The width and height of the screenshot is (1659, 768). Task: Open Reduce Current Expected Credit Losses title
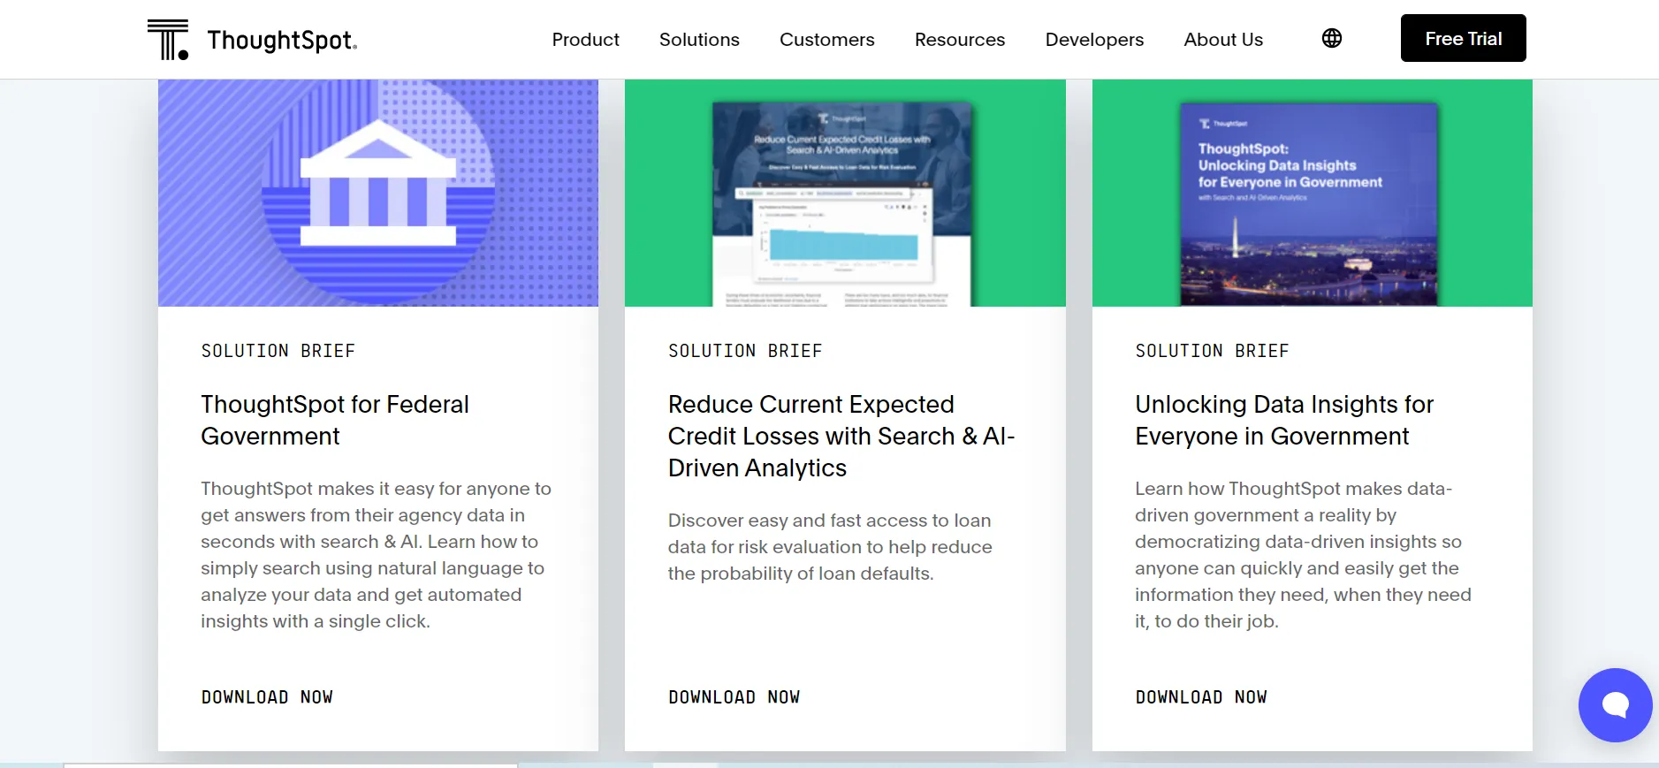coord(841,436)
